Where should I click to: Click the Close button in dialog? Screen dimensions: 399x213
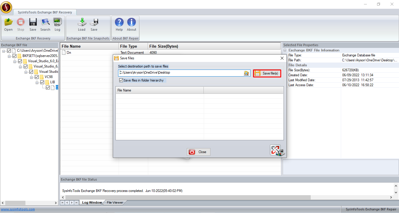[198, 152]
